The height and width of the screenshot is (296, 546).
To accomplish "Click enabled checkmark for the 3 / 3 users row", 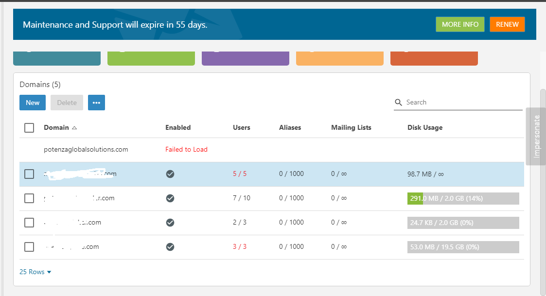I will [x=170, y=247].
